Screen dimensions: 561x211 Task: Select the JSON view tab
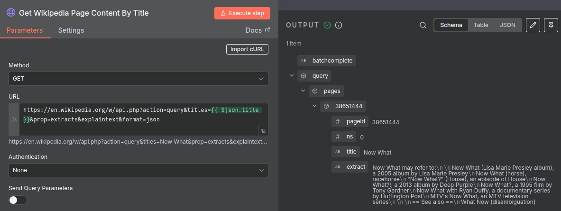pos(507,25)
